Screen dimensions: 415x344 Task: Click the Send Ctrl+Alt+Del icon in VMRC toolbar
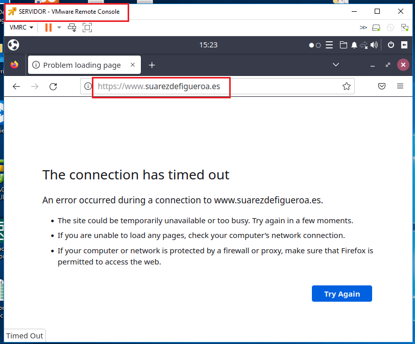coord(72,27)
